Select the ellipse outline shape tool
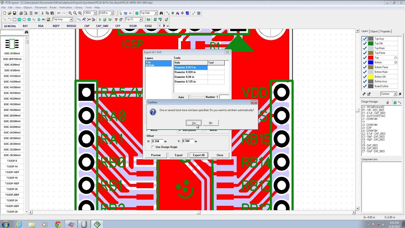Viewport: 405px width, 228px height. tap(24, 19)
